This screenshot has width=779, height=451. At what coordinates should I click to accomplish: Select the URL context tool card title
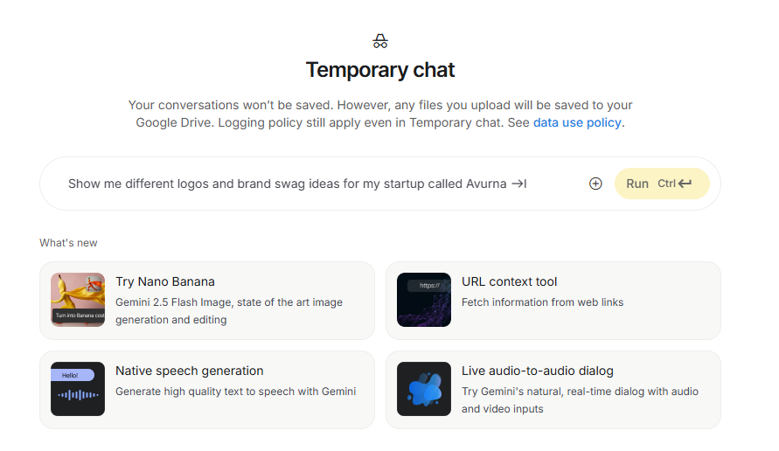509,281
